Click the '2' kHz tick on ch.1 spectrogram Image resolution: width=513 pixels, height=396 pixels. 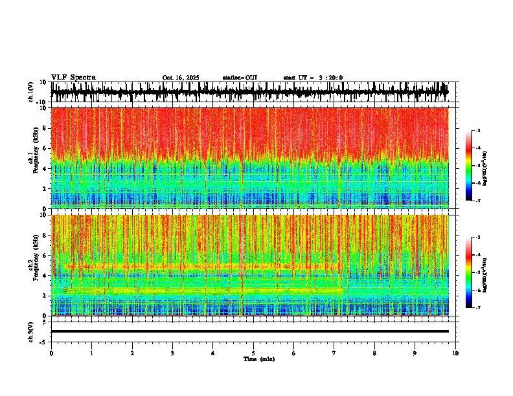[45, 189]
